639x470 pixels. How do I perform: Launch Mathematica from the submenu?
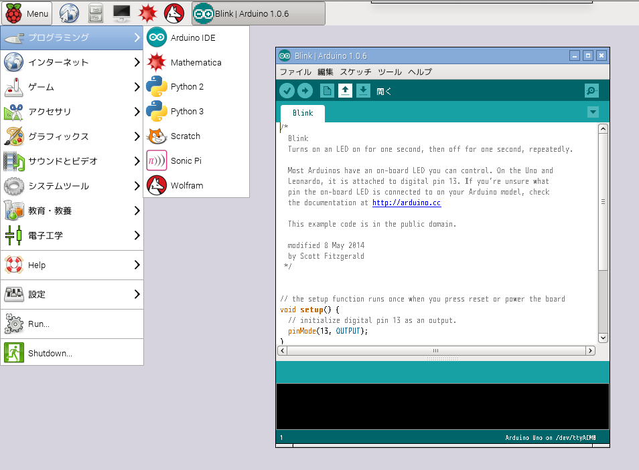tap(196, 62)
